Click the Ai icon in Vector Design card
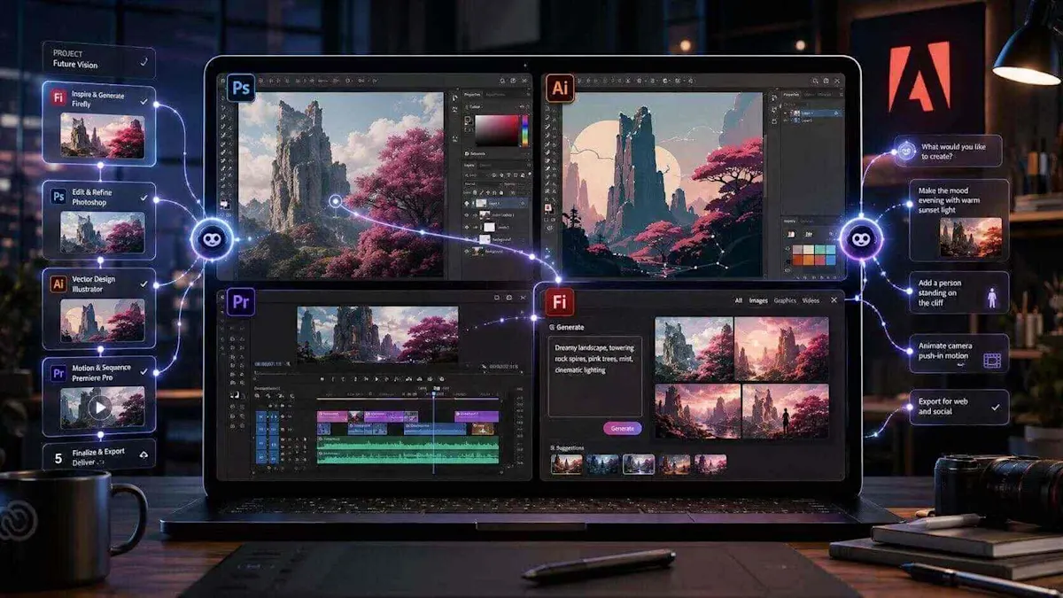The width and height of the screenshot is (1063, 598). click(x=58, y=283)
